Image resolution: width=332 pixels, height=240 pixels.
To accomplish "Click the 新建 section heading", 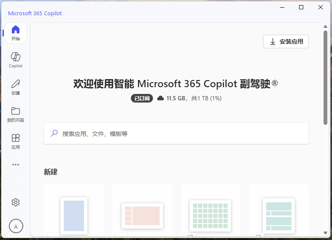I will (51, 172).
